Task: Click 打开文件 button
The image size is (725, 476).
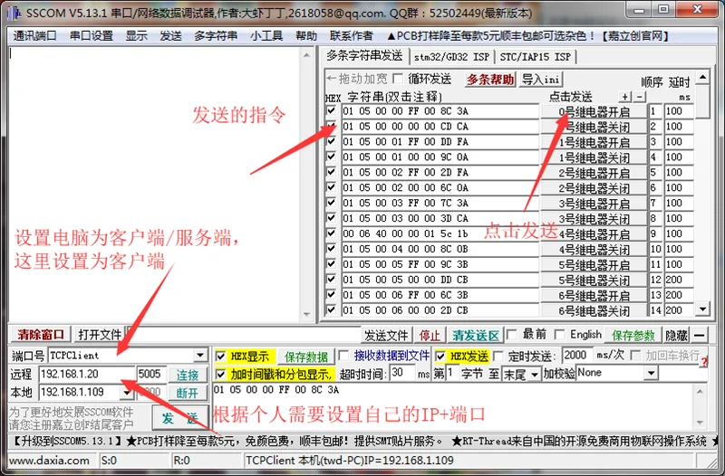Action: point(100,334)
